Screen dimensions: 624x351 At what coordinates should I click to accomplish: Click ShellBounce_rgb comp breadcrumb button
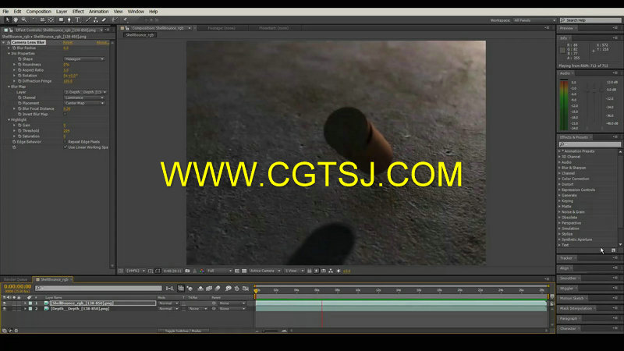140,35
